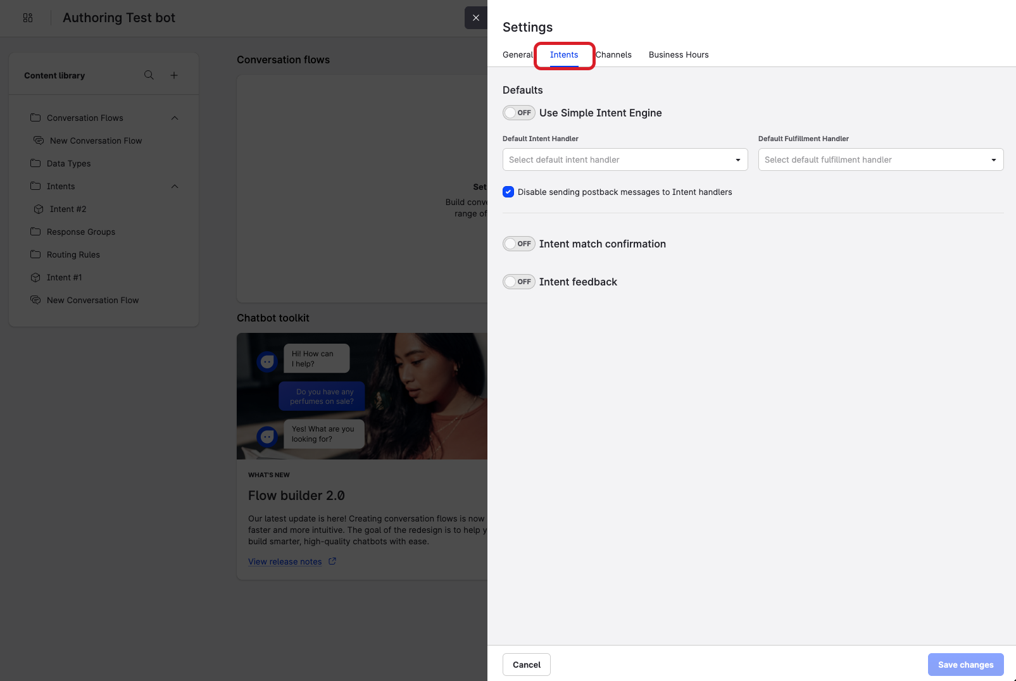Collapse the Conversation Flows folder chevron
The width and height of the screenshot is (1016, 681).
[x=175, y=118]
